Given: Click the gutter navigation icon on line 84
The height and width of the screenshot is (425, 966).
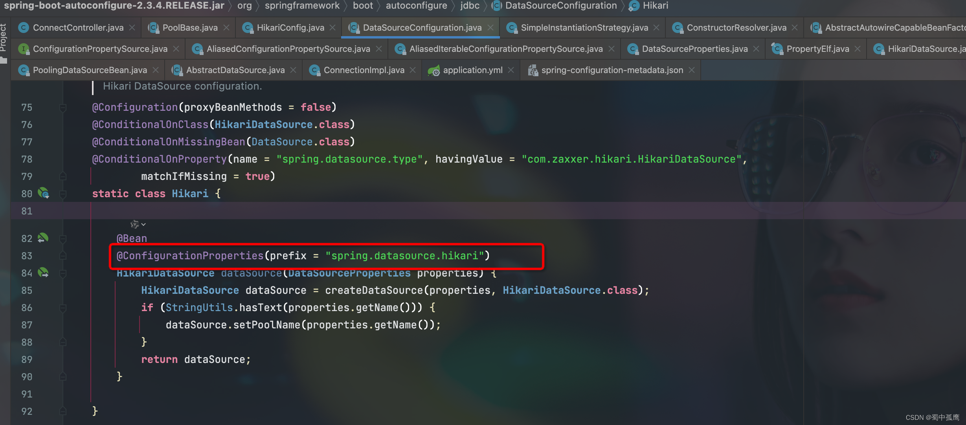Looking at the screenshot, I should coord(43,272).
